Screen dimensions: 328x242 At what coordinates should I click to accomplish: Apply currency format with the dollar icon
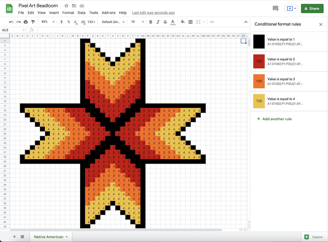(x=61, y=22)
